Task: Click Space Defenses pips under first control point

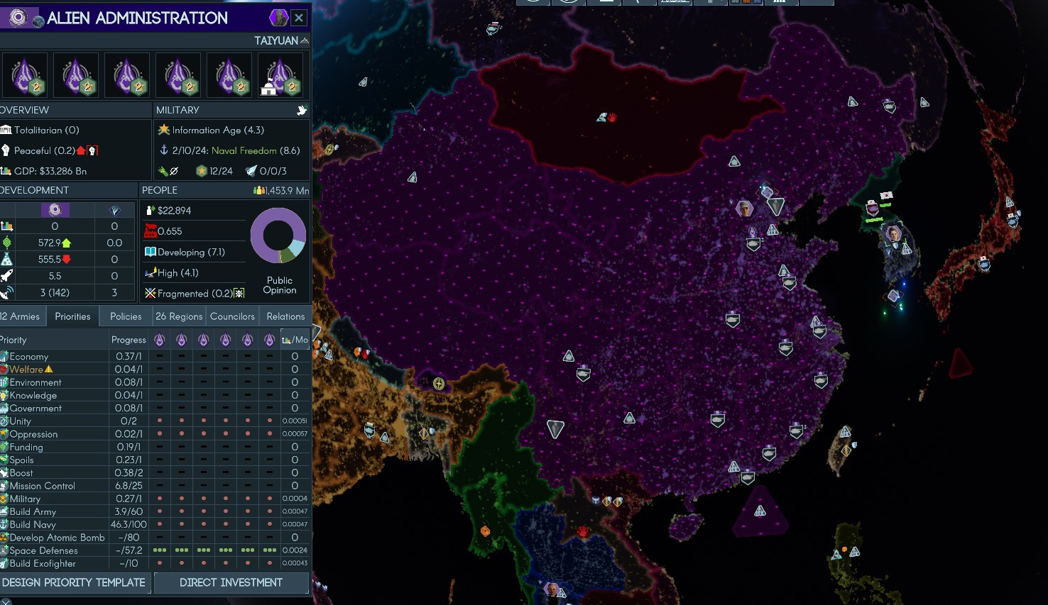Action: pyautogui.click(x=160, y=550)
